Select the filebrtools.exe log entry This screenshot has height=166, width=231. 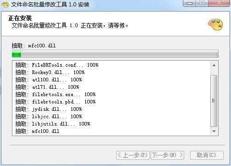(x=56, y=94)
